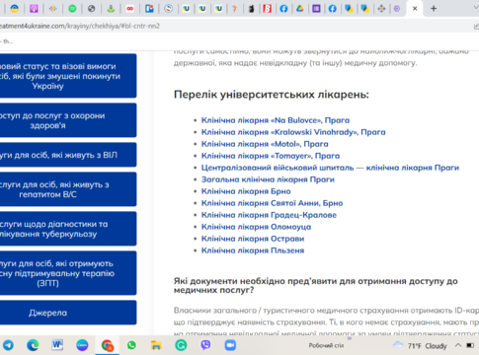Switch to the gray globe browser tab
Screen dimensions: 479x355
(91, 9)
